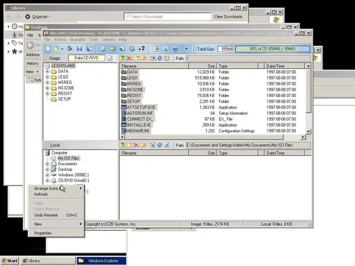The width and height of the screenshot is (355, 266).
Task: Click the Total Size 555MB field
Action: 226,49
